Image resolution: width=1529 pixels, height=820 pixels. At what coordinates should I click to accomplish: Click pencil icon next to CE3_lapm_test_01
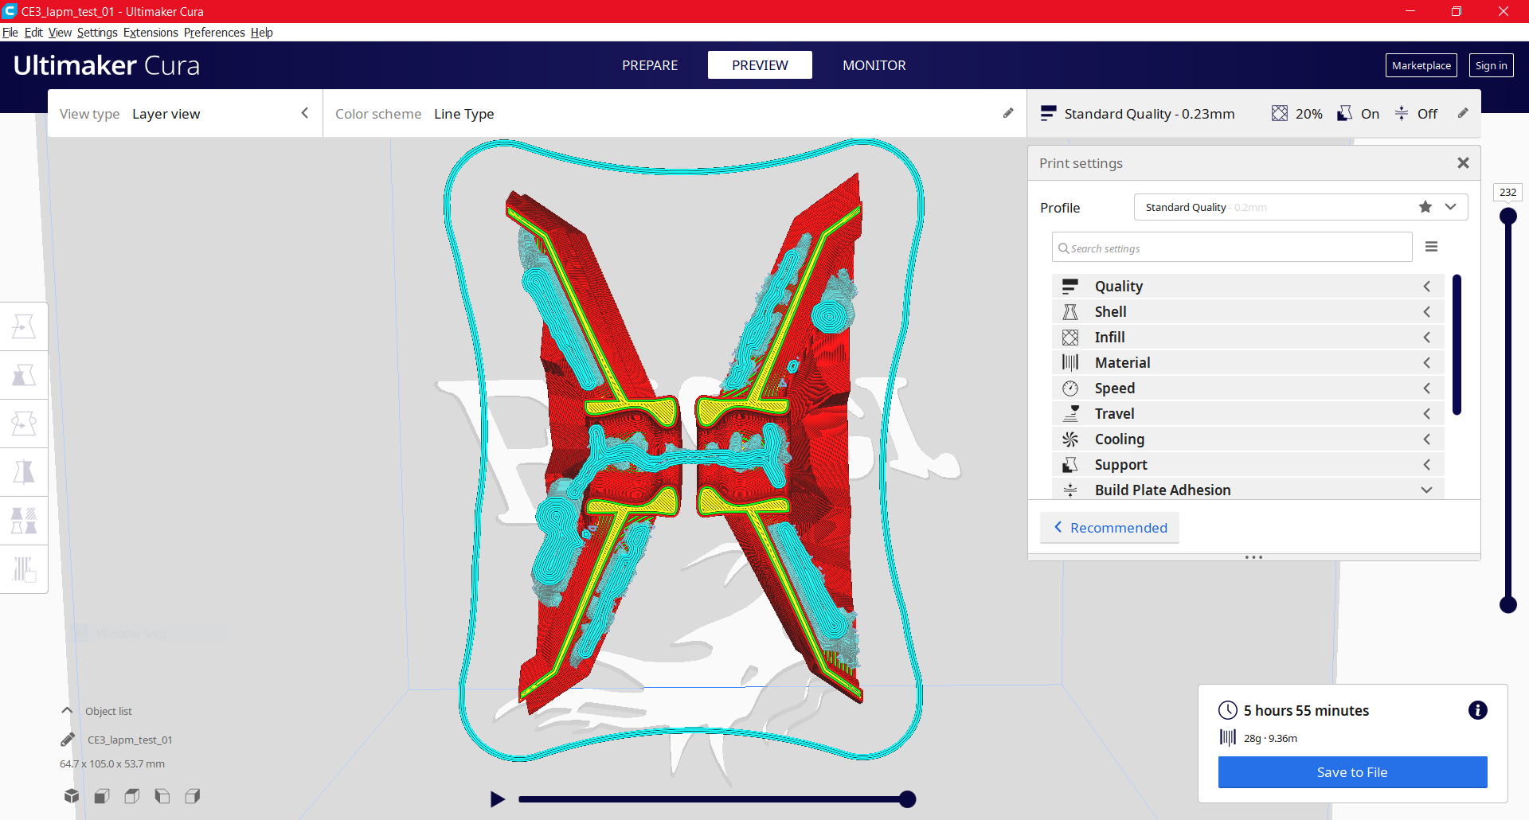68,740
